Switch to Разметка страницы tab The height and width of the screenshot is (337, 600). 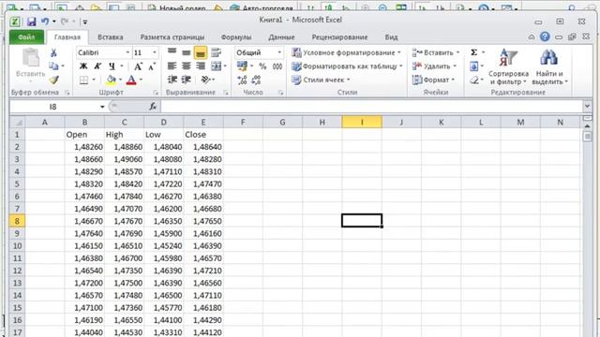pyautogui.click(x=172, y=37)
